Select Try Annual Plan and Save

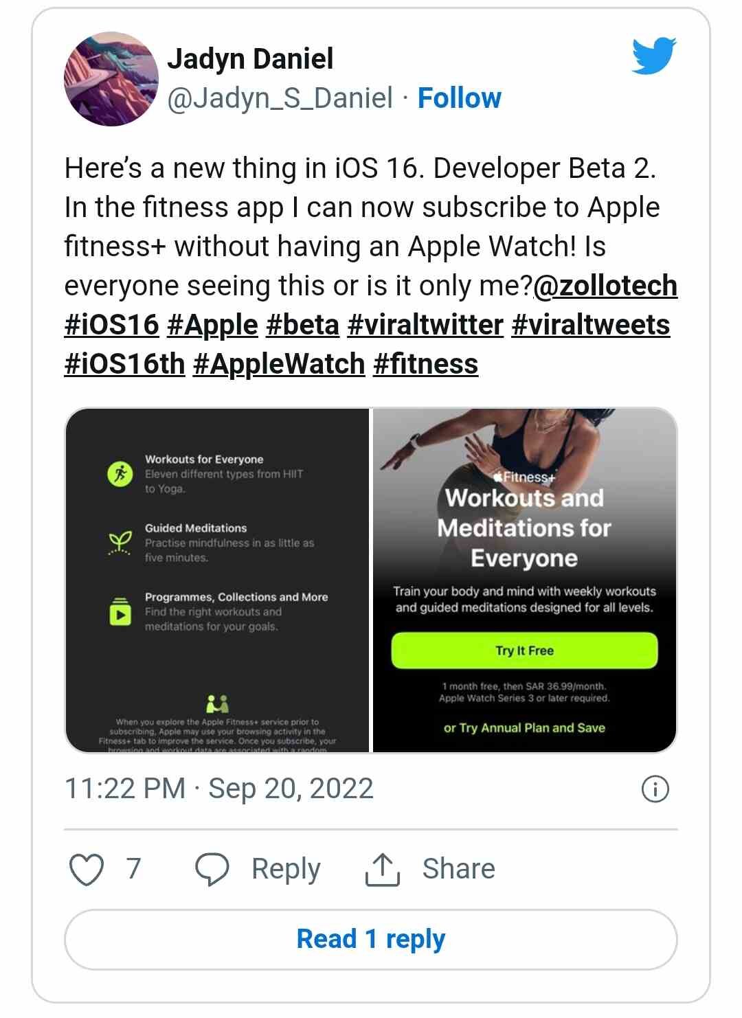[x=524, y=727]
